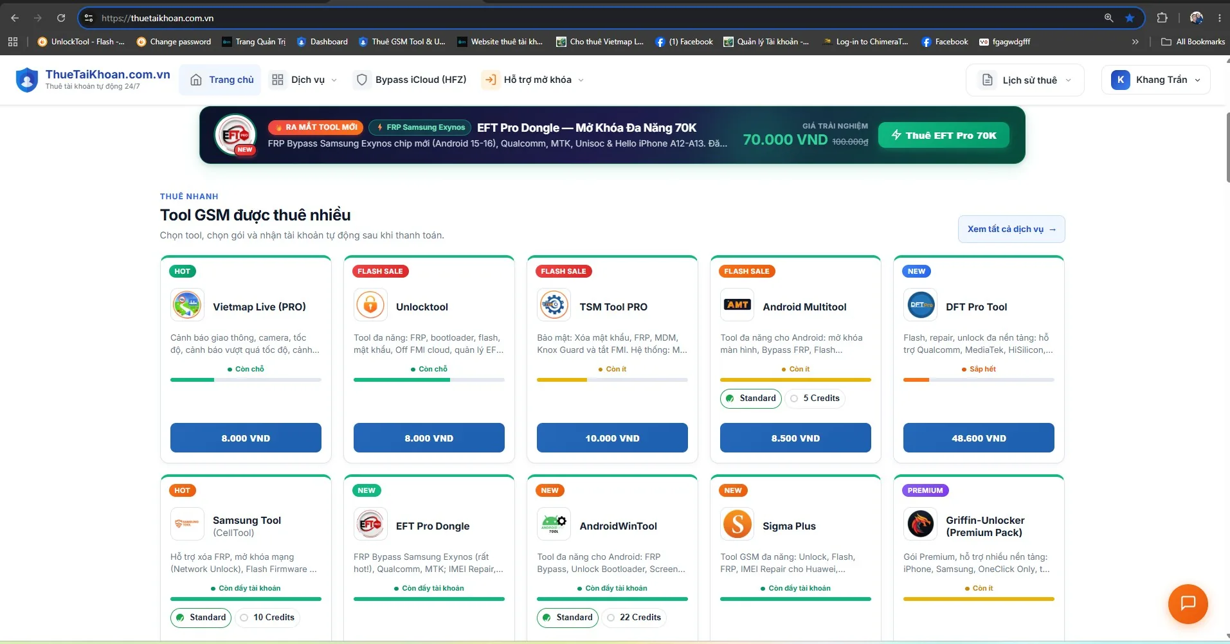Expand the Hỗ trợ mở khóa dropdown

(533, 80)
